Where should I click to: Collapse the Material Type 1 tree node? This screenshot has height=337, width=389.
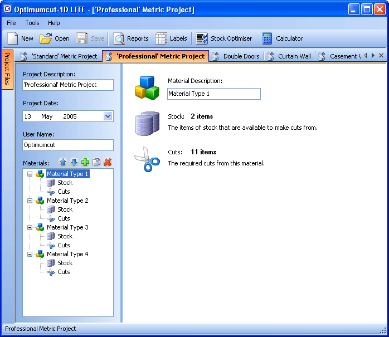(30, 174)
